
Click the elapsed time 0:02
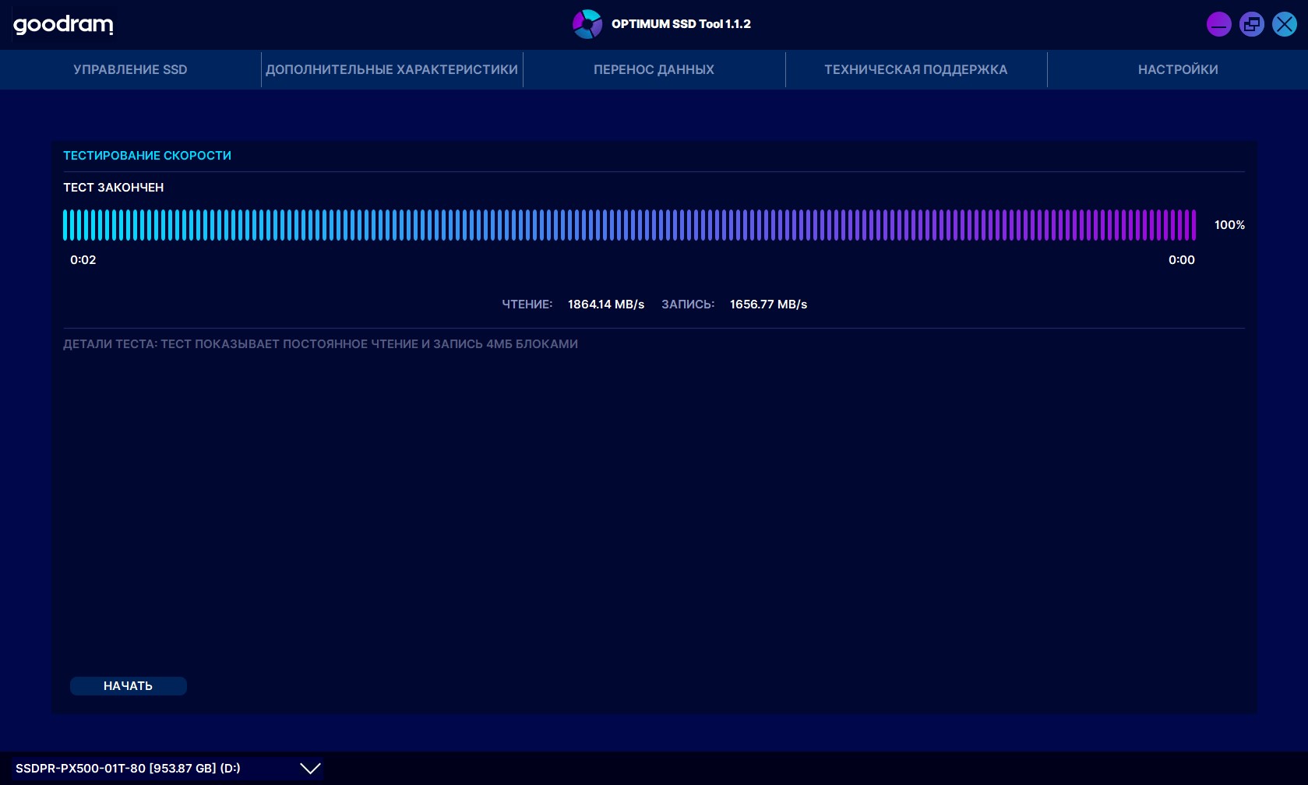(x=83, y=260)
